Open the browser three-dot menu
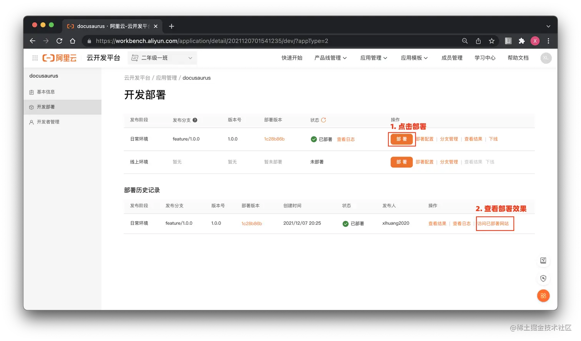 click(x=548, y=41)
